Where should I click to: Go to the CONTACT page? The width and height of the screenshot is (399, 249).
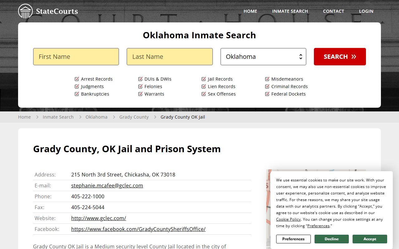click(x=334, y=11)
